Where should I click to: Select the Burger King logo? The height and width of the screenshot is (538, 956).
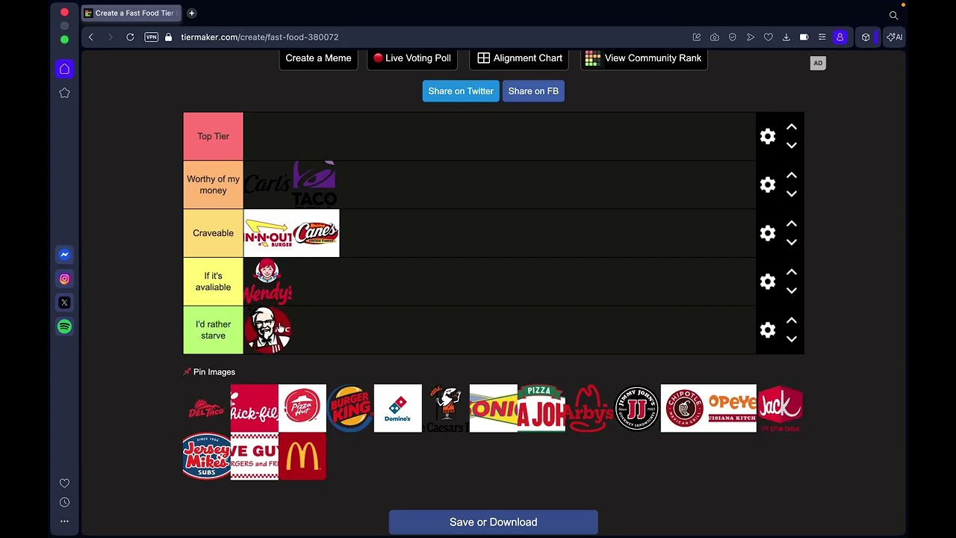click(350, 409)
